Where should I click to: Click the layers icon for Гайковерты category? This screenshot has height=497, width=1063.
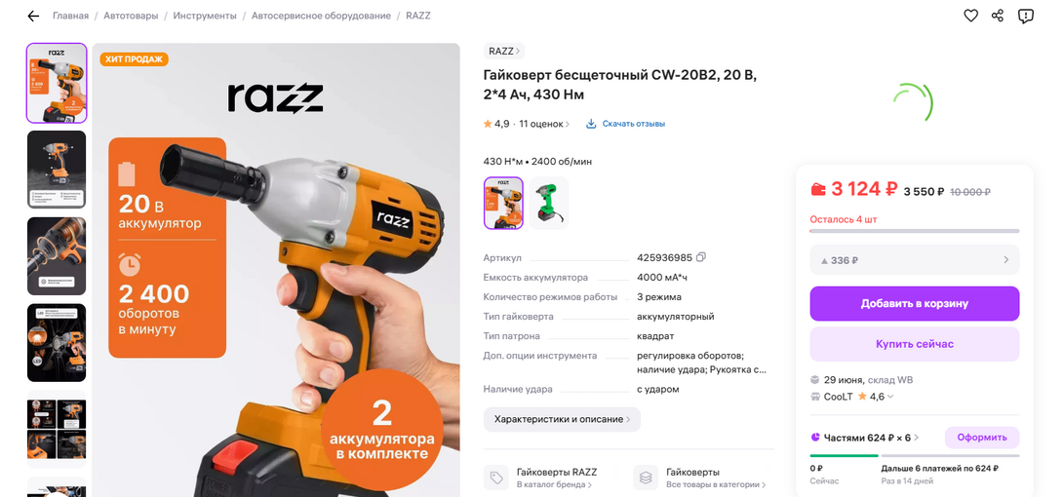pos(646,478)
